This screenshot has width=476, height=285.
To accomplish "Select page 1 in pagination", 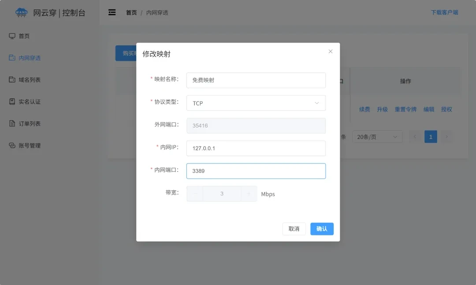I will [x=431, y=137].
